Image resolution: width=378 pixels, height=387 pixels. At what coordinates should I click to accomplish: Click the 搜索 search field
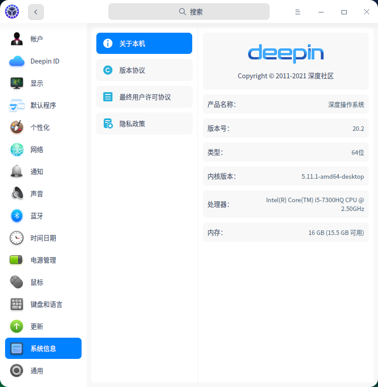click(189, 12)
